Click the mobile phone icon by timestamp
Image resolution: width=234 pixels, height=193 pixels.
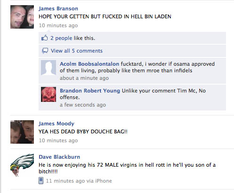tap(41, 181)
